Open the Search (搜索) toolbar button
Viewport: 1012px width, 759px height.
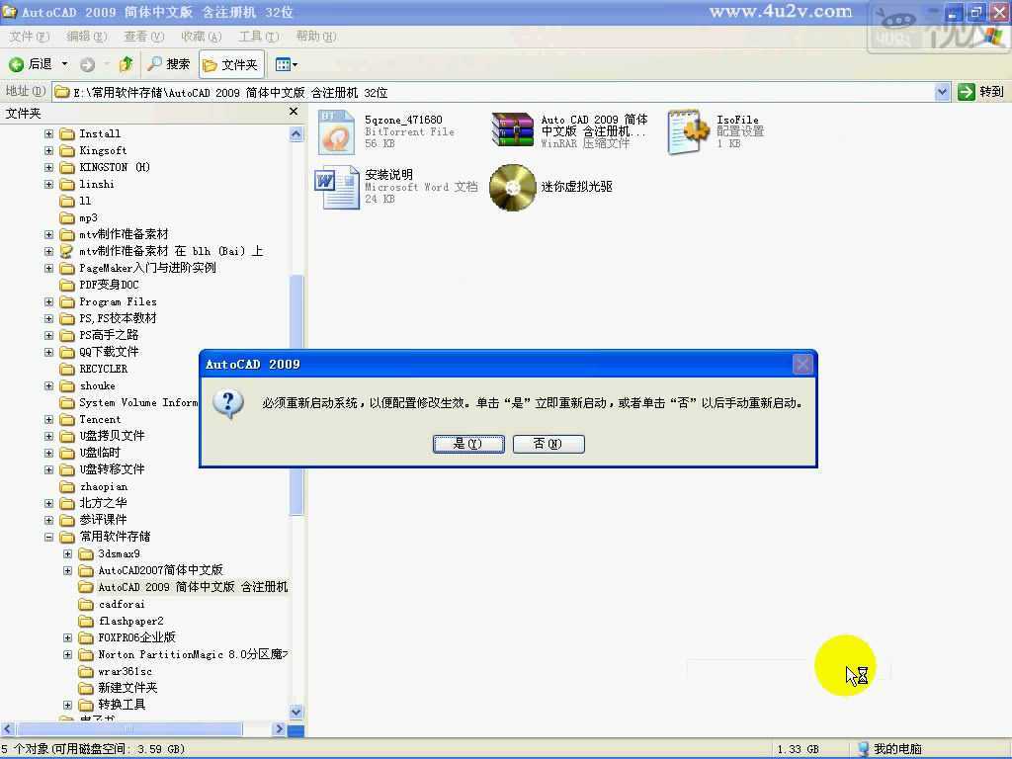168,64
